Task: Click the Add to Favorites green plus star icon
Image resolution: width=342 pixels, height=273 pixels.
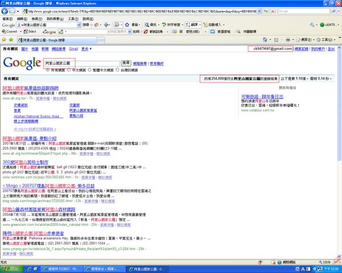Action: coord(11,40)
